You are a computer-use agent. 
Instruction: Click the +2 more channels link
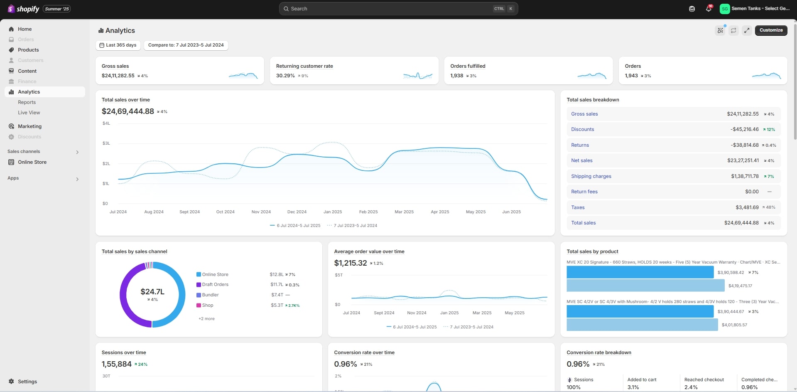tap(206, 319)
